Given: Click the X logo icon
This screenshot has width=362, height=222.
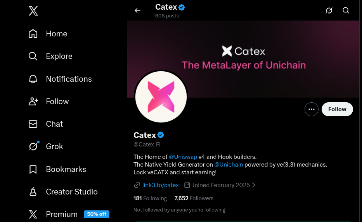Looking at the screenshot, I should point(33,11).
